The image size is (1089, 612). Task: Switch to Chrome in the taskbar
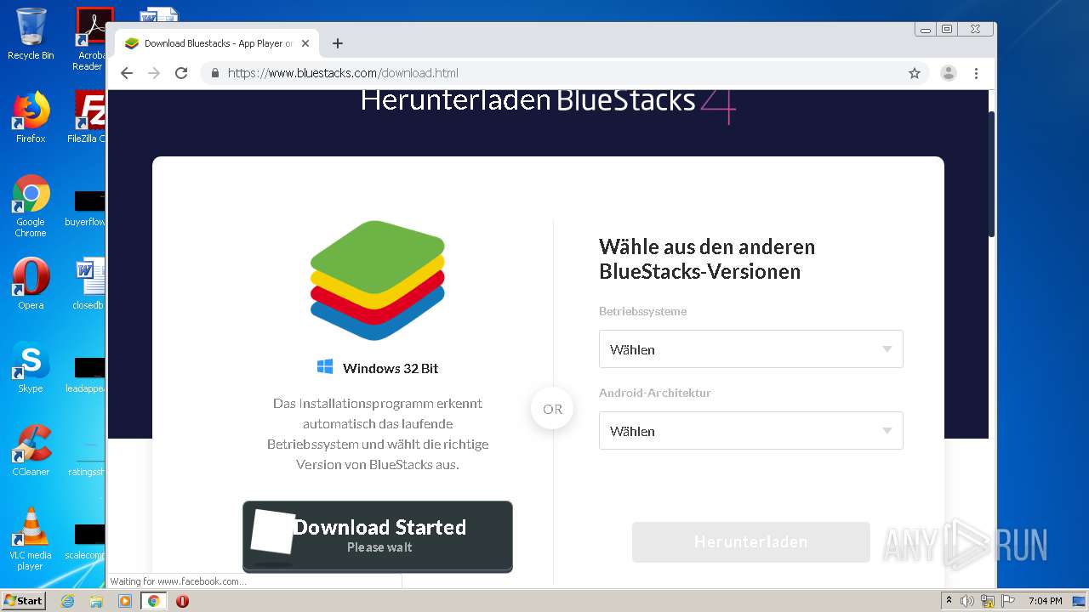153,601
